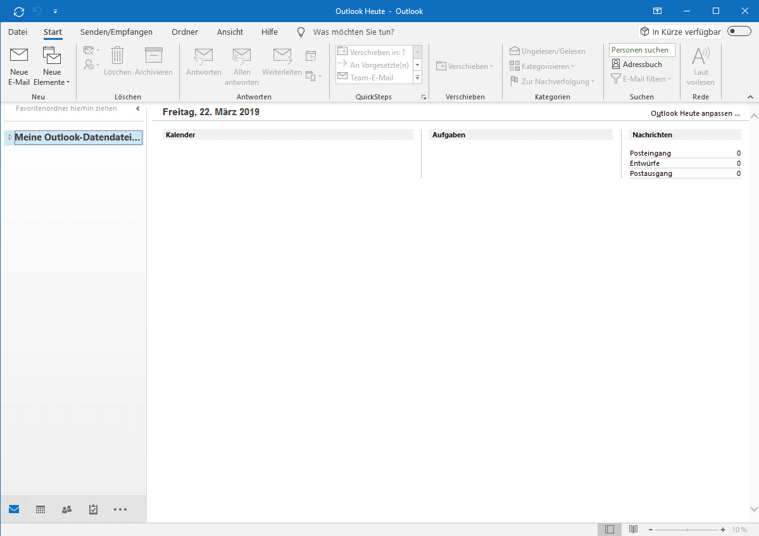Click the meeting reply calendar icon
The width and height of the screenshot is (759, 536).
[311, 56]
